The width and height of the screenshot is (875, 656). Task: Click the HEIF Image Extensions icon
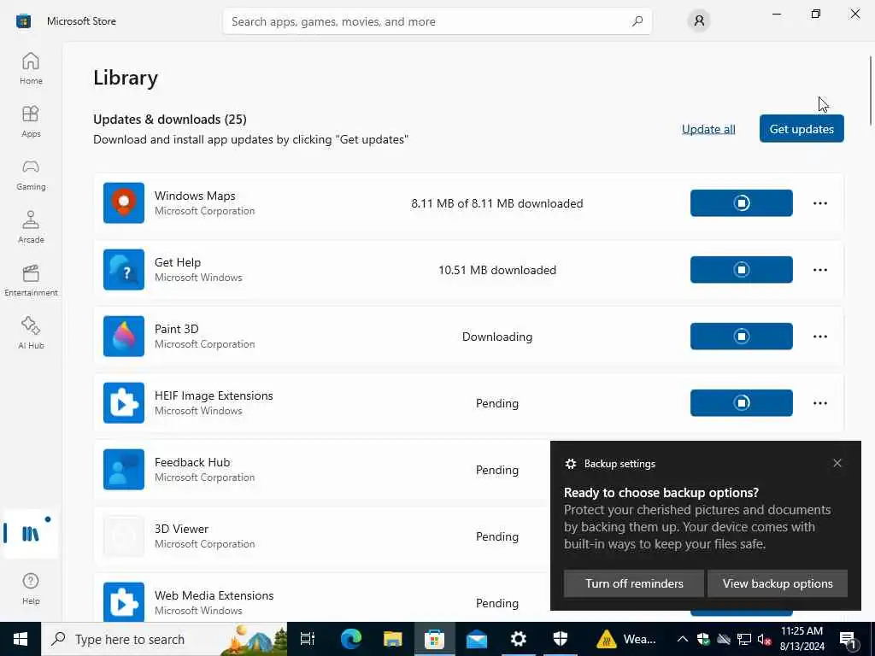coord(124,403)
